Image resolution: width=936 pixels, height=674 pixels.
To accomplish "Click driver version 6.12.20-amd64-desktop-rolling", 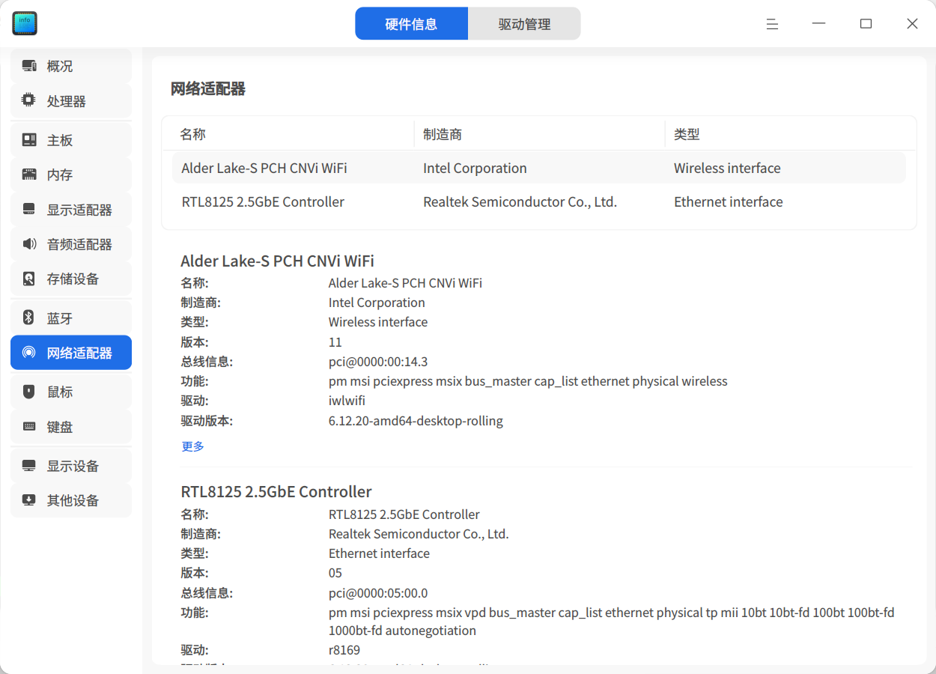I will pos(416,421).
